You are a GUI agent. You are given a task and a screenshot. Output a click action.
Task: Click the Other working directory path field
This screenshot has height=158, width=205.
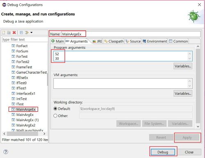136,116
